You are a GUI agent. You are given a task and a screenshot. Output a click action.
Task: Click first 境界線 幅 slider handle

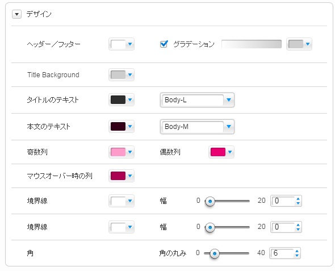[x=210, y=201]
